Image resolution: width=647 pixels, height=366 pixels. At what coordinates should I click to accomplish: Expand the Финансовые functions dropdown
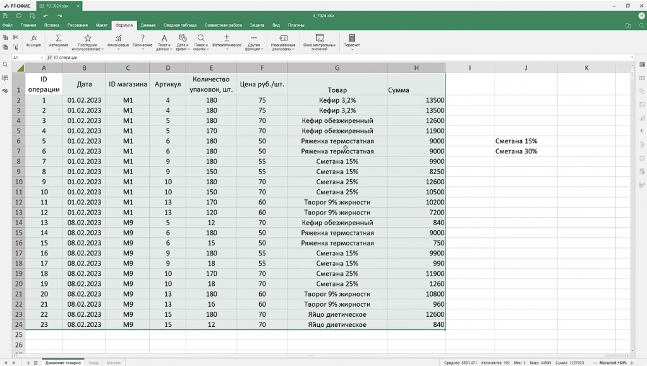(x=118, y=49)
